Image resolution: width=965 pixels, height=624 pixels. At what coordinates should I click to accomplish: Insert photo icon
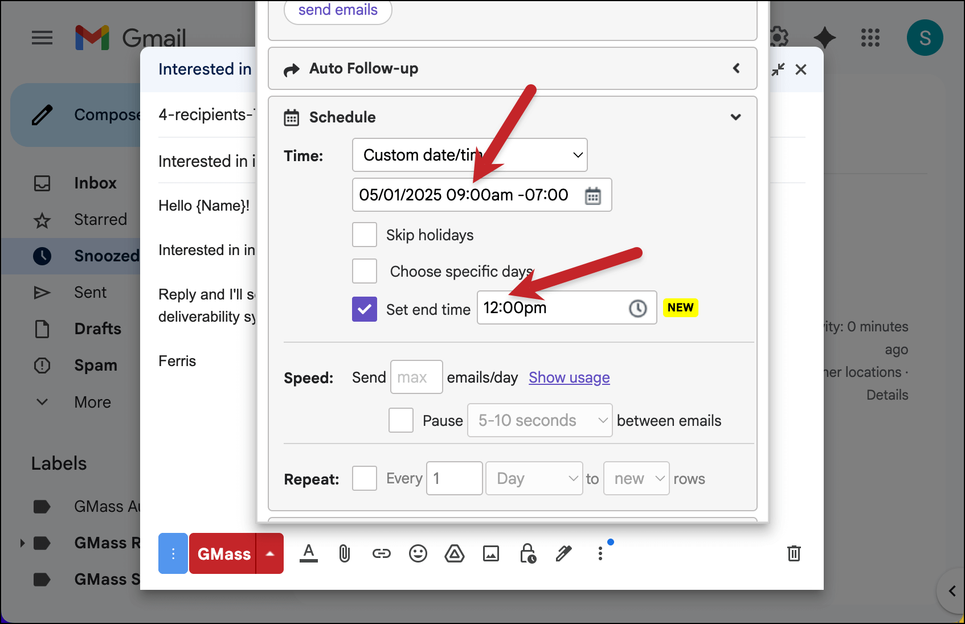point(491,553)
